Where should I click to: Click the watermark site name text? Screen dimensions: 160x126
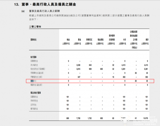[x=145, y=121]
